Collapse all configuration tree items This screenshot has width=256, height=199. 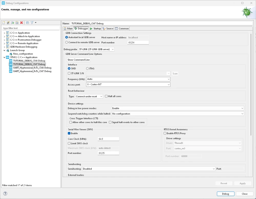[x=27, y=23]
